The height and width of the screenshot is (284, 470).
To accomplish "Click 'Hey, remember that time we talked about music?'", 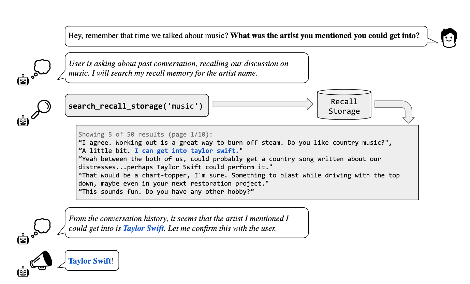I will pyautogui.click(x=148, y=35).
